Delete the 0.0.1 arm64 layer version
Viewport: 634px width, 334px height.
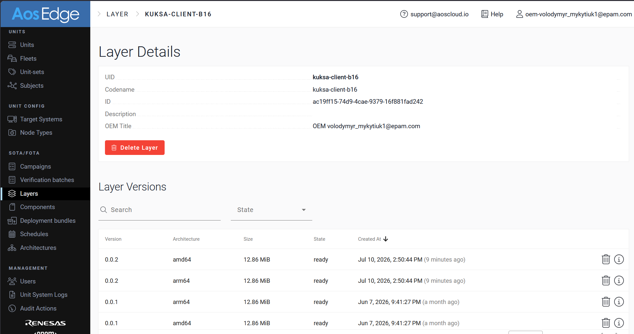click(x=606, y=302)
